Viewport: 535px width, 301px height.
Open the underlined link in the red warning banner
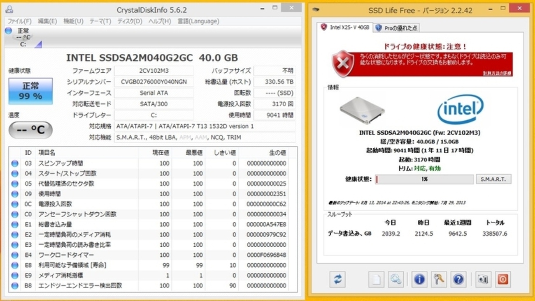click(x=497, y=73)
